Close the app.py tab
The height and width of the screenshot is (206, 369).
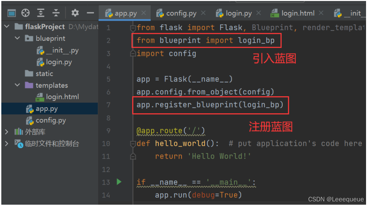(143, 13)
